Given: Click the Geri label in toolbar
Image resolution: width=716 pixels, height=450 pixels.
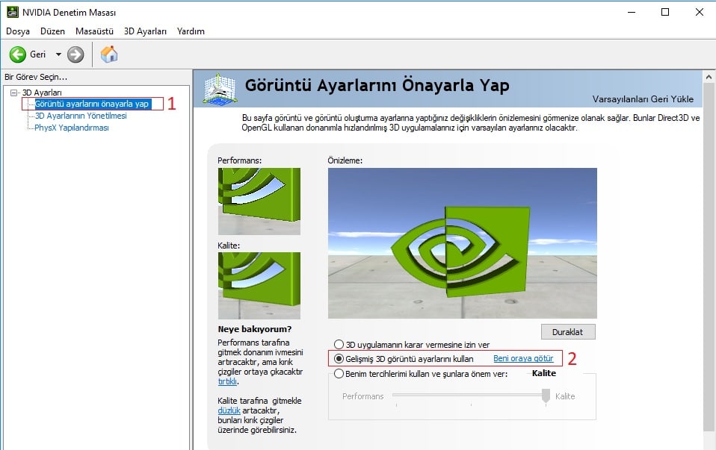Looking at the screenshot, I should pos(38,54).
